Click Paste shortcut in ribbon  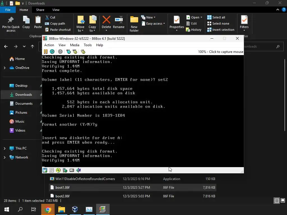(58, 30)
